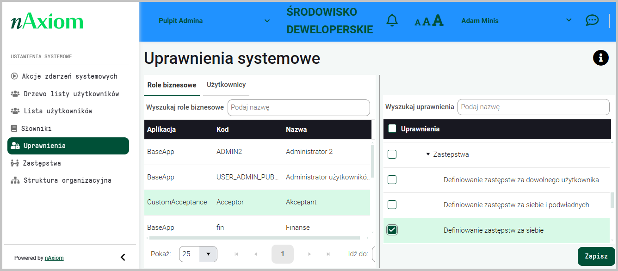Click the Definiowanie zastępstw za siebie i podwładnych label
Screen dimensions: 618x271
516,204
